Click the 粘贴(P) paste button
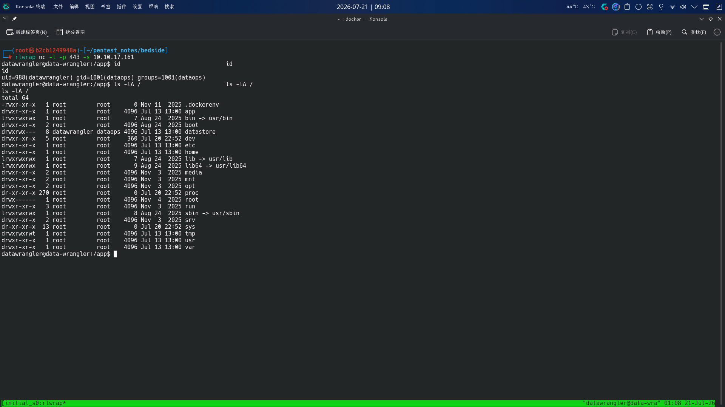The width and height of the screenshot is (725, 407). (x=659, y=32)
